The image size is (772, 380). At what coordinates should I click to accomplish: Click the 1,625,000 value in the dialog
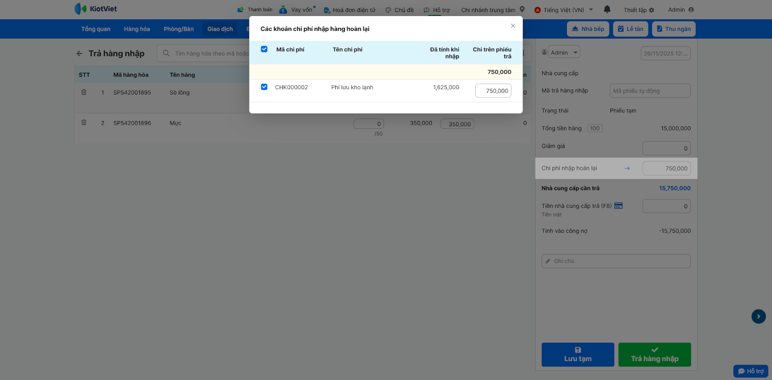point(446,87)
